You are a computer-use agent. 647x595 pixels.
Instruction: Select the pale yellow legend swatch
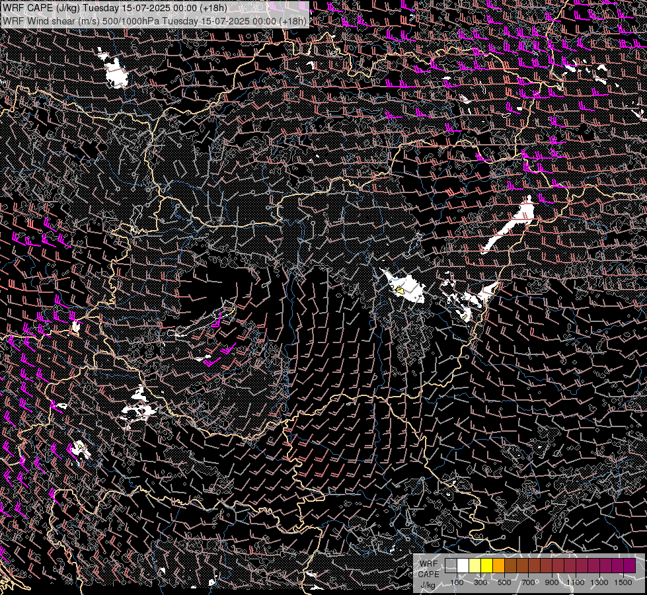pos(475,565)
